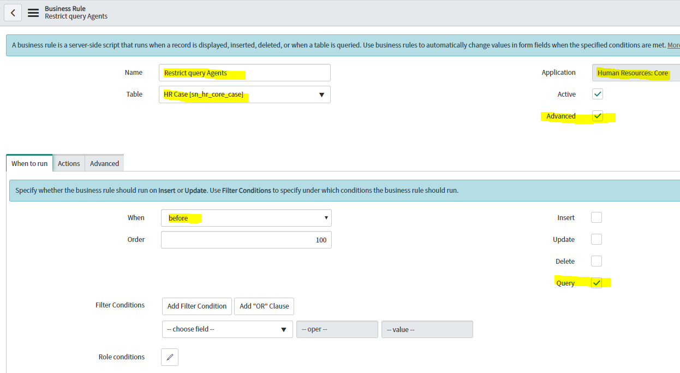The image size is (680, 373).
Task: Edit Role conditions with the pencil icon
Action: (x=169, y=357)
